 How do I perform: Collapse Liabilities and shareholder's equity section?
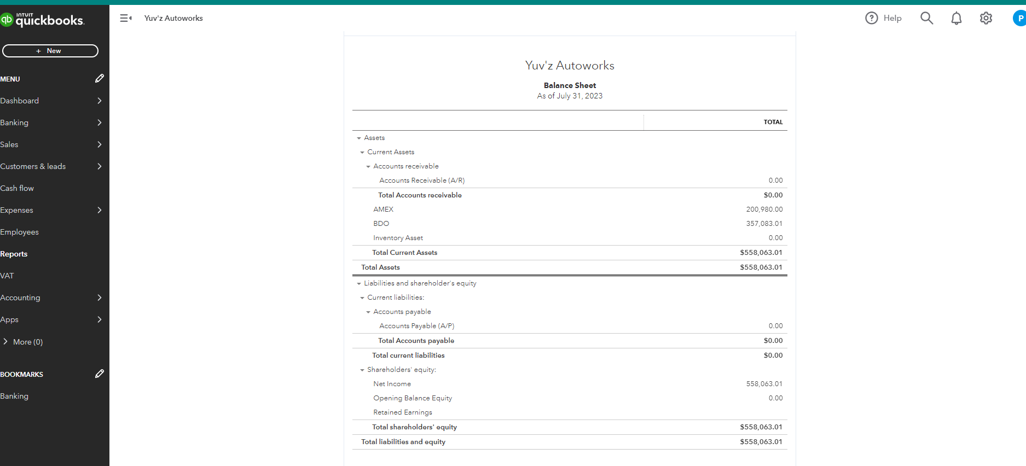(x=359, y=284)
